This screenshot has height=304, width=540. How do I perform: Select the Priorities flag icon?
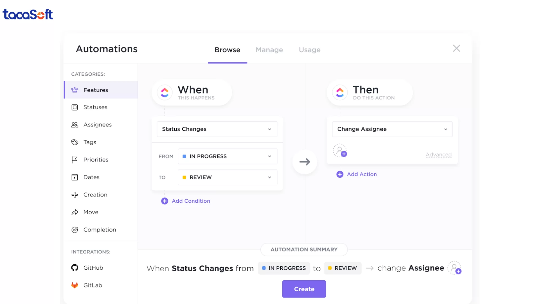pyautogui.click(x=75, y=160)
